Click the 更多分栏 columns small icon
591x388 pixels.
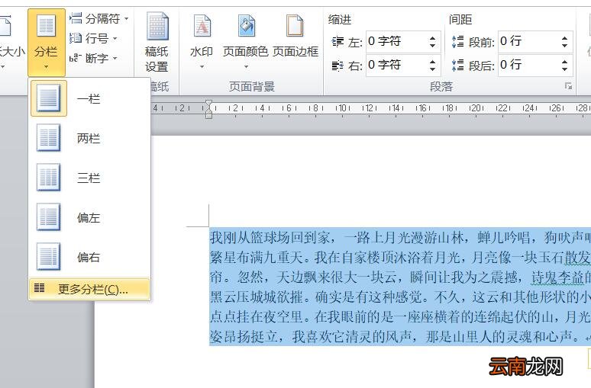40,288
